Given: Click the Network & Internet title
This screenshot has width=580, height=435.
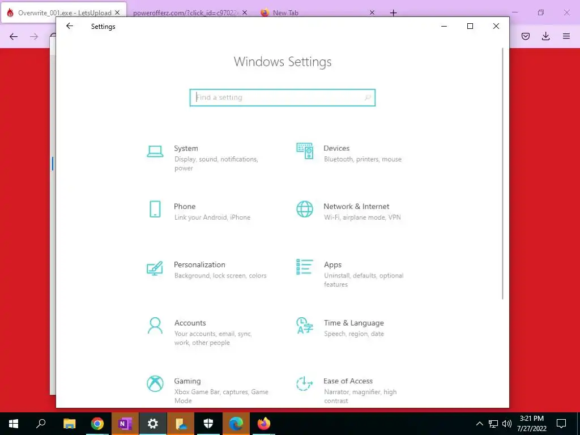Looking at the screenshot, I should click(356, 206).
